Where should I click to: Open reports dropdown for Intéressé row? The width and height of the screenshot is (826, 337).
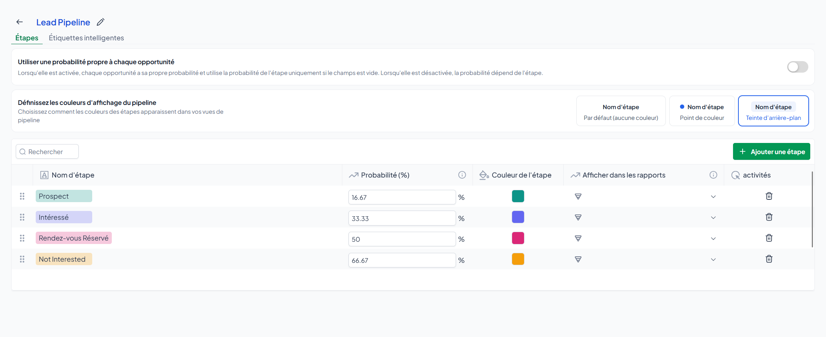713,218
